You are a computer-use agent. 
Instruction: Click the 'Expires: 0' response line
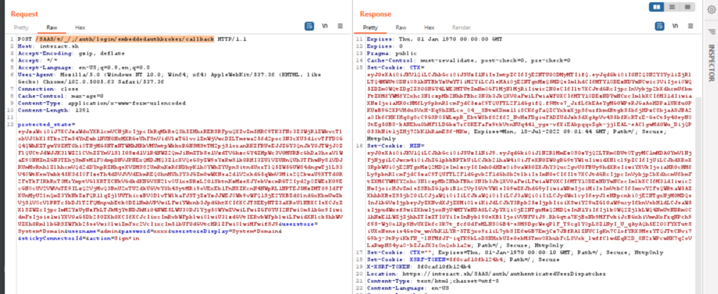(x=385, y=46)
